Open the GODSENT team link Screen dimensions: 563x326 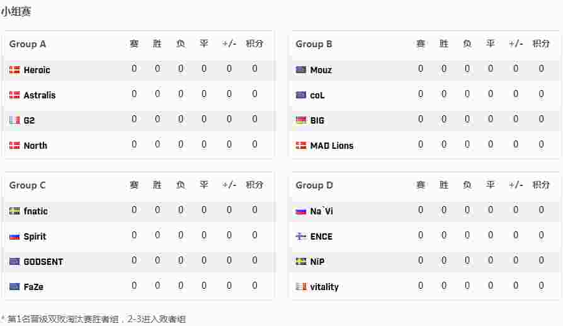tap(43, 262)
